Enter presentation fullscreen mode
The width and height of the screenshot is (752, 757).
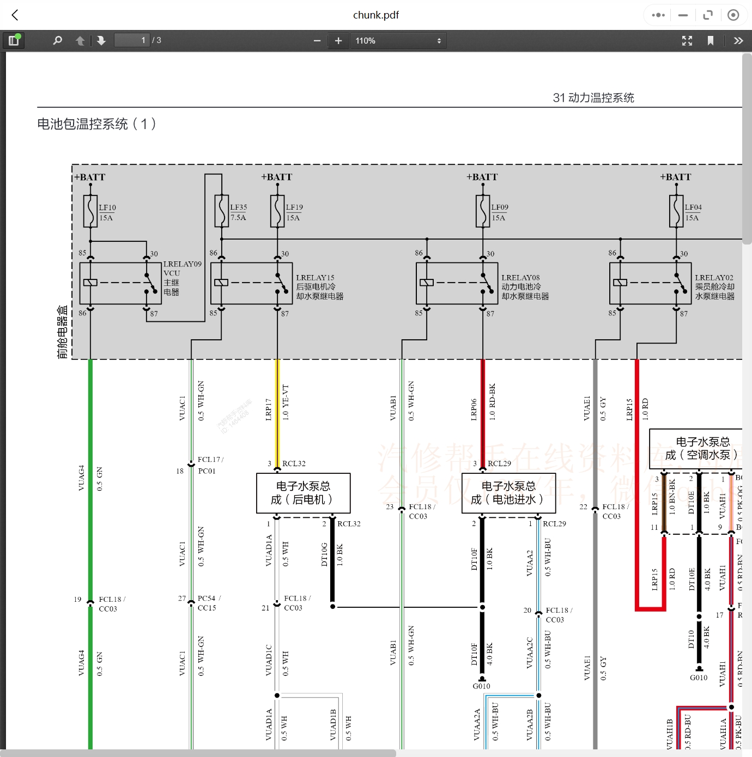pyautogui.click(x=687, y=40)
